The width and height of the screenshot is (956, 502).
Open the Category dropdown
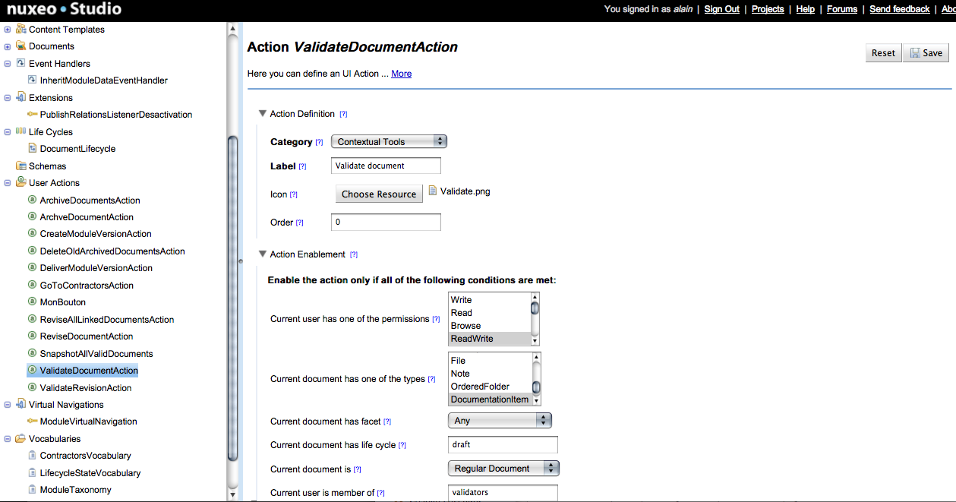coord(389,141)
